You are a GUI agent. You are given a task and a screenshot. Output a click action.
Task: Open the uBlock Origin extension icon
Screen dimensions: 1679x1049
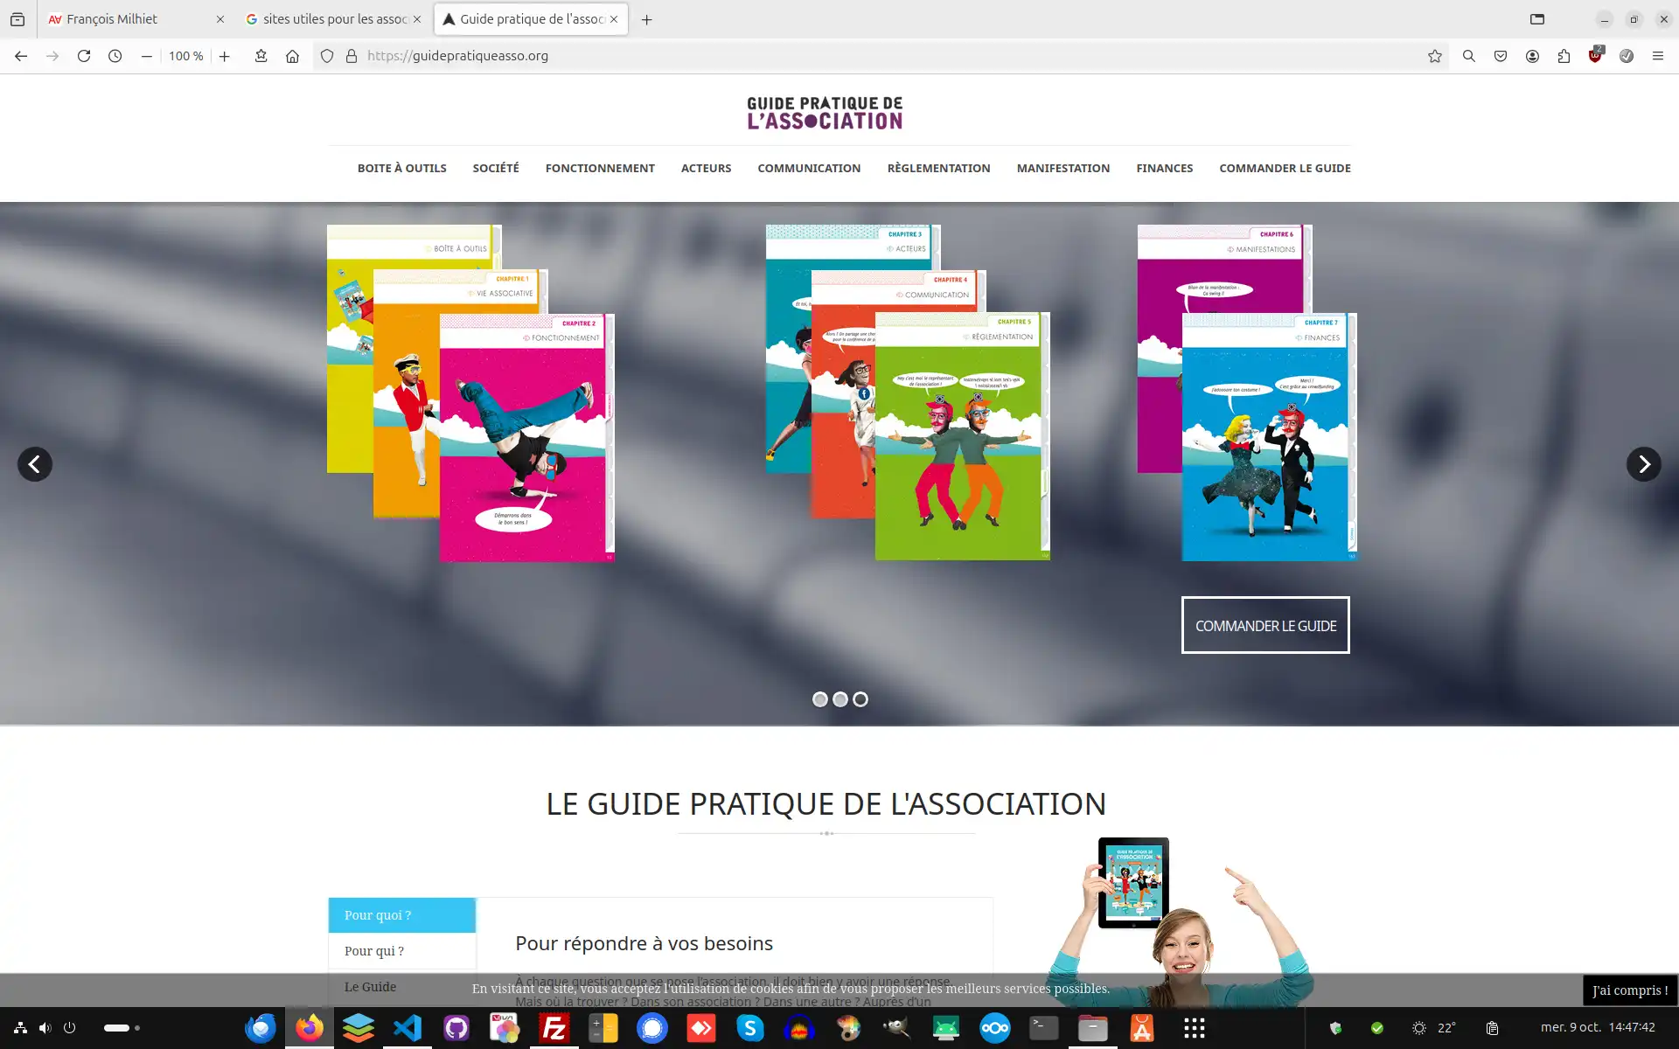1596,55
